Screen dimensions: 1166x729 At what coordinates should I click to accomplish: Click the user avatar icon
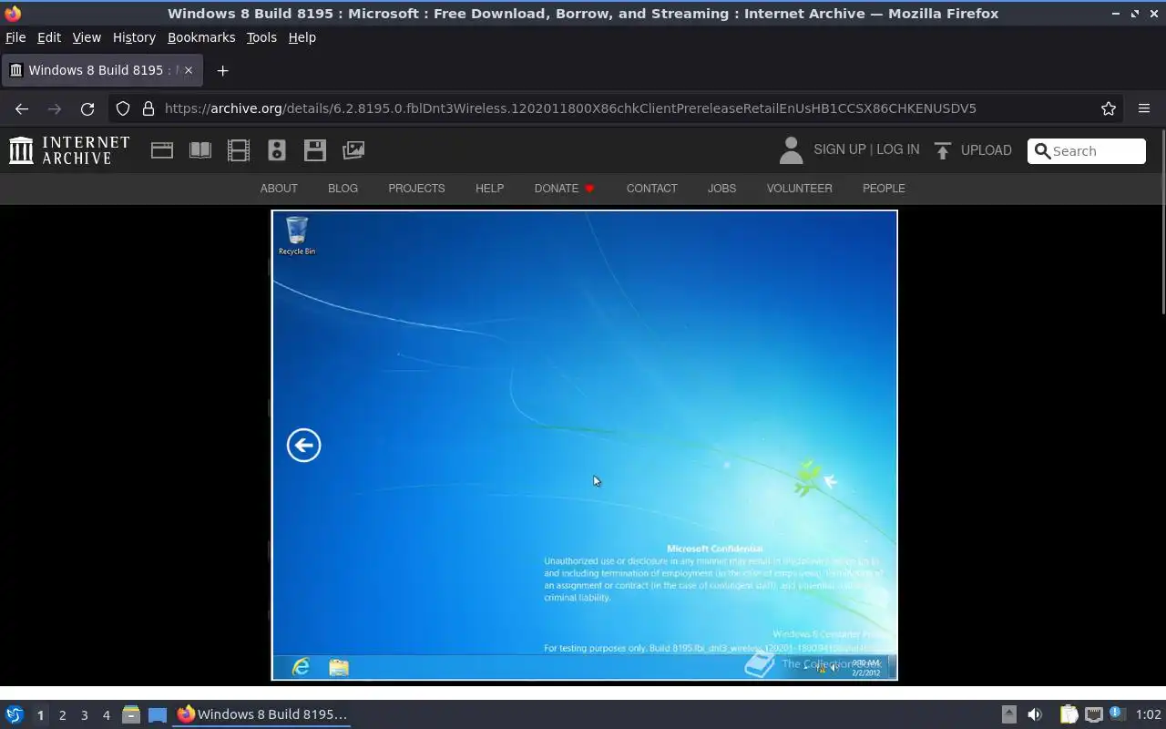pos(791,150)
